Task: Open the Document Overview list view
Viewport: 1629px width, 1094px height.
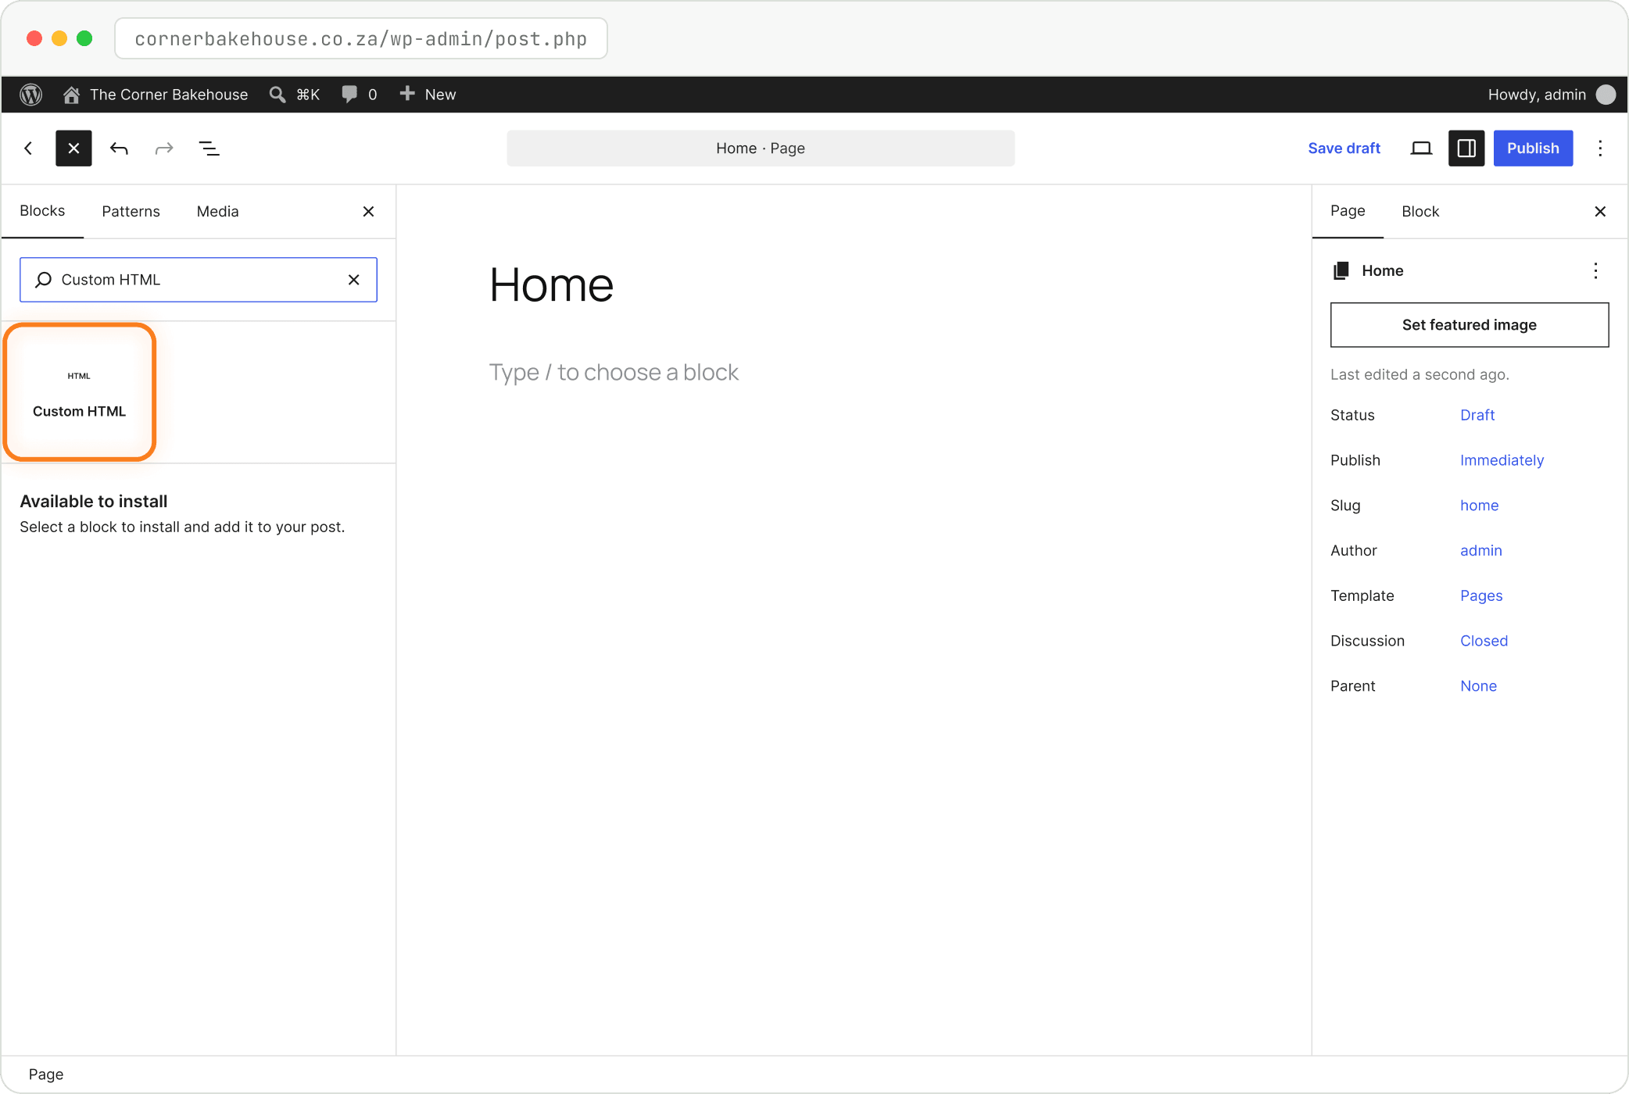Action: click(x=209, y=148)
